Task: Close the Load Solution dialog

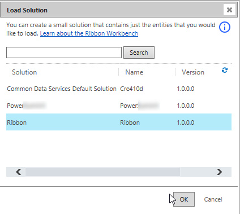Action: [229, 10]
